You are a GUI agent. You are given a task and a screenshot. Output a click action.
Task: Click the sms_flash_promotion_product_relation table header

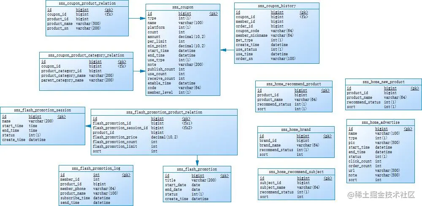[x=164, y=112]
